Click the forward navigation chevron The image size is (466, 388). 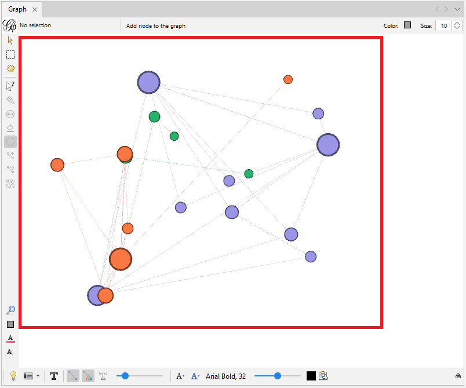(x=445, y=9)
